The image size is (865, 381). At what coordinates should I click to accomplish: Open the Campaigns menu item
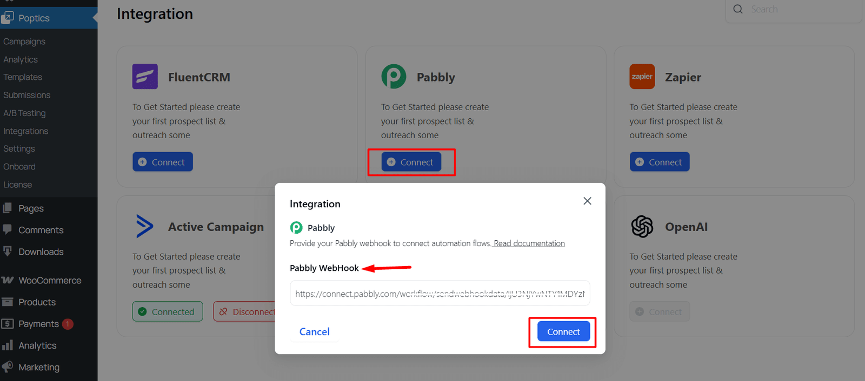[24, 42]
